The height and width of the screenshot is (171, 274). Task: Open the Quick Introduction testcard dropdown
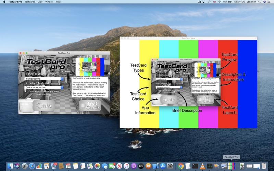(44, 87)
